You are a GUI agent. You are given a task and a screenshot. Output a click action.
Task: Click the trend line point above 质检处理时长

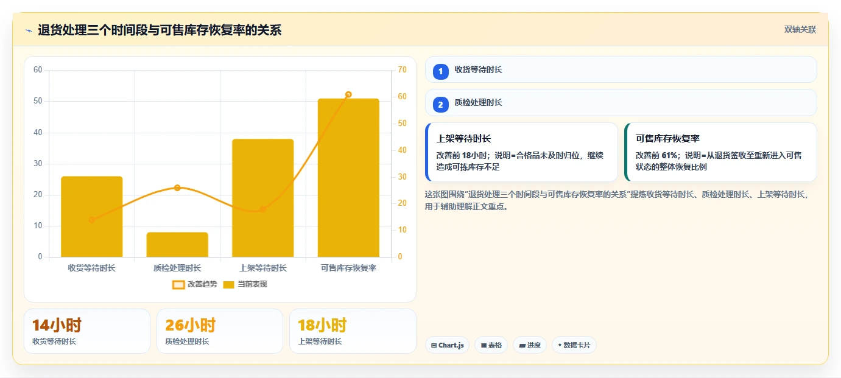177,187
